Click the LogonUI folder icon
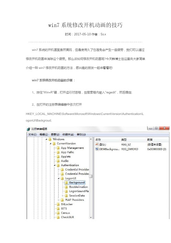The width and height of the screenshot is (171, 243). [x=62, y=178]
